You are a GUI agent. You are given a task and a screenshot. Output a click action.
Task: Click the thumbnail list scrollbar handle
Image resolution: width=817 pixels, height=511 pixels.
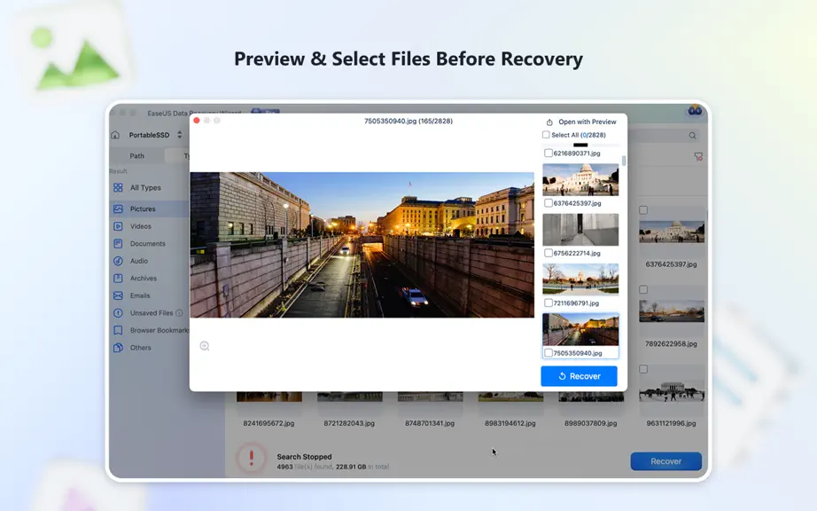[624, 161]
